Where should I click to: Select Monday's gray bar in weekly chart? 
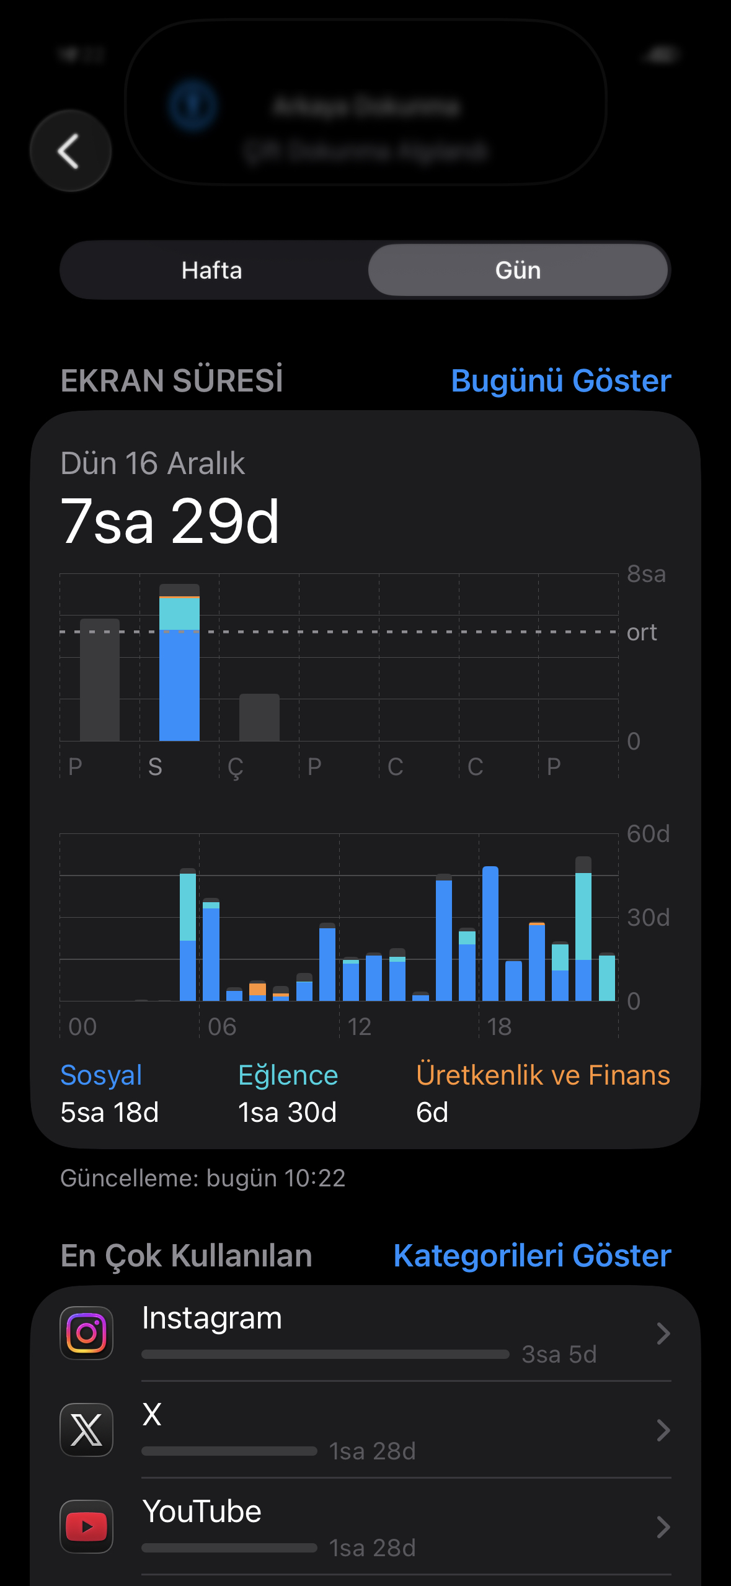(x=100, y=680)
